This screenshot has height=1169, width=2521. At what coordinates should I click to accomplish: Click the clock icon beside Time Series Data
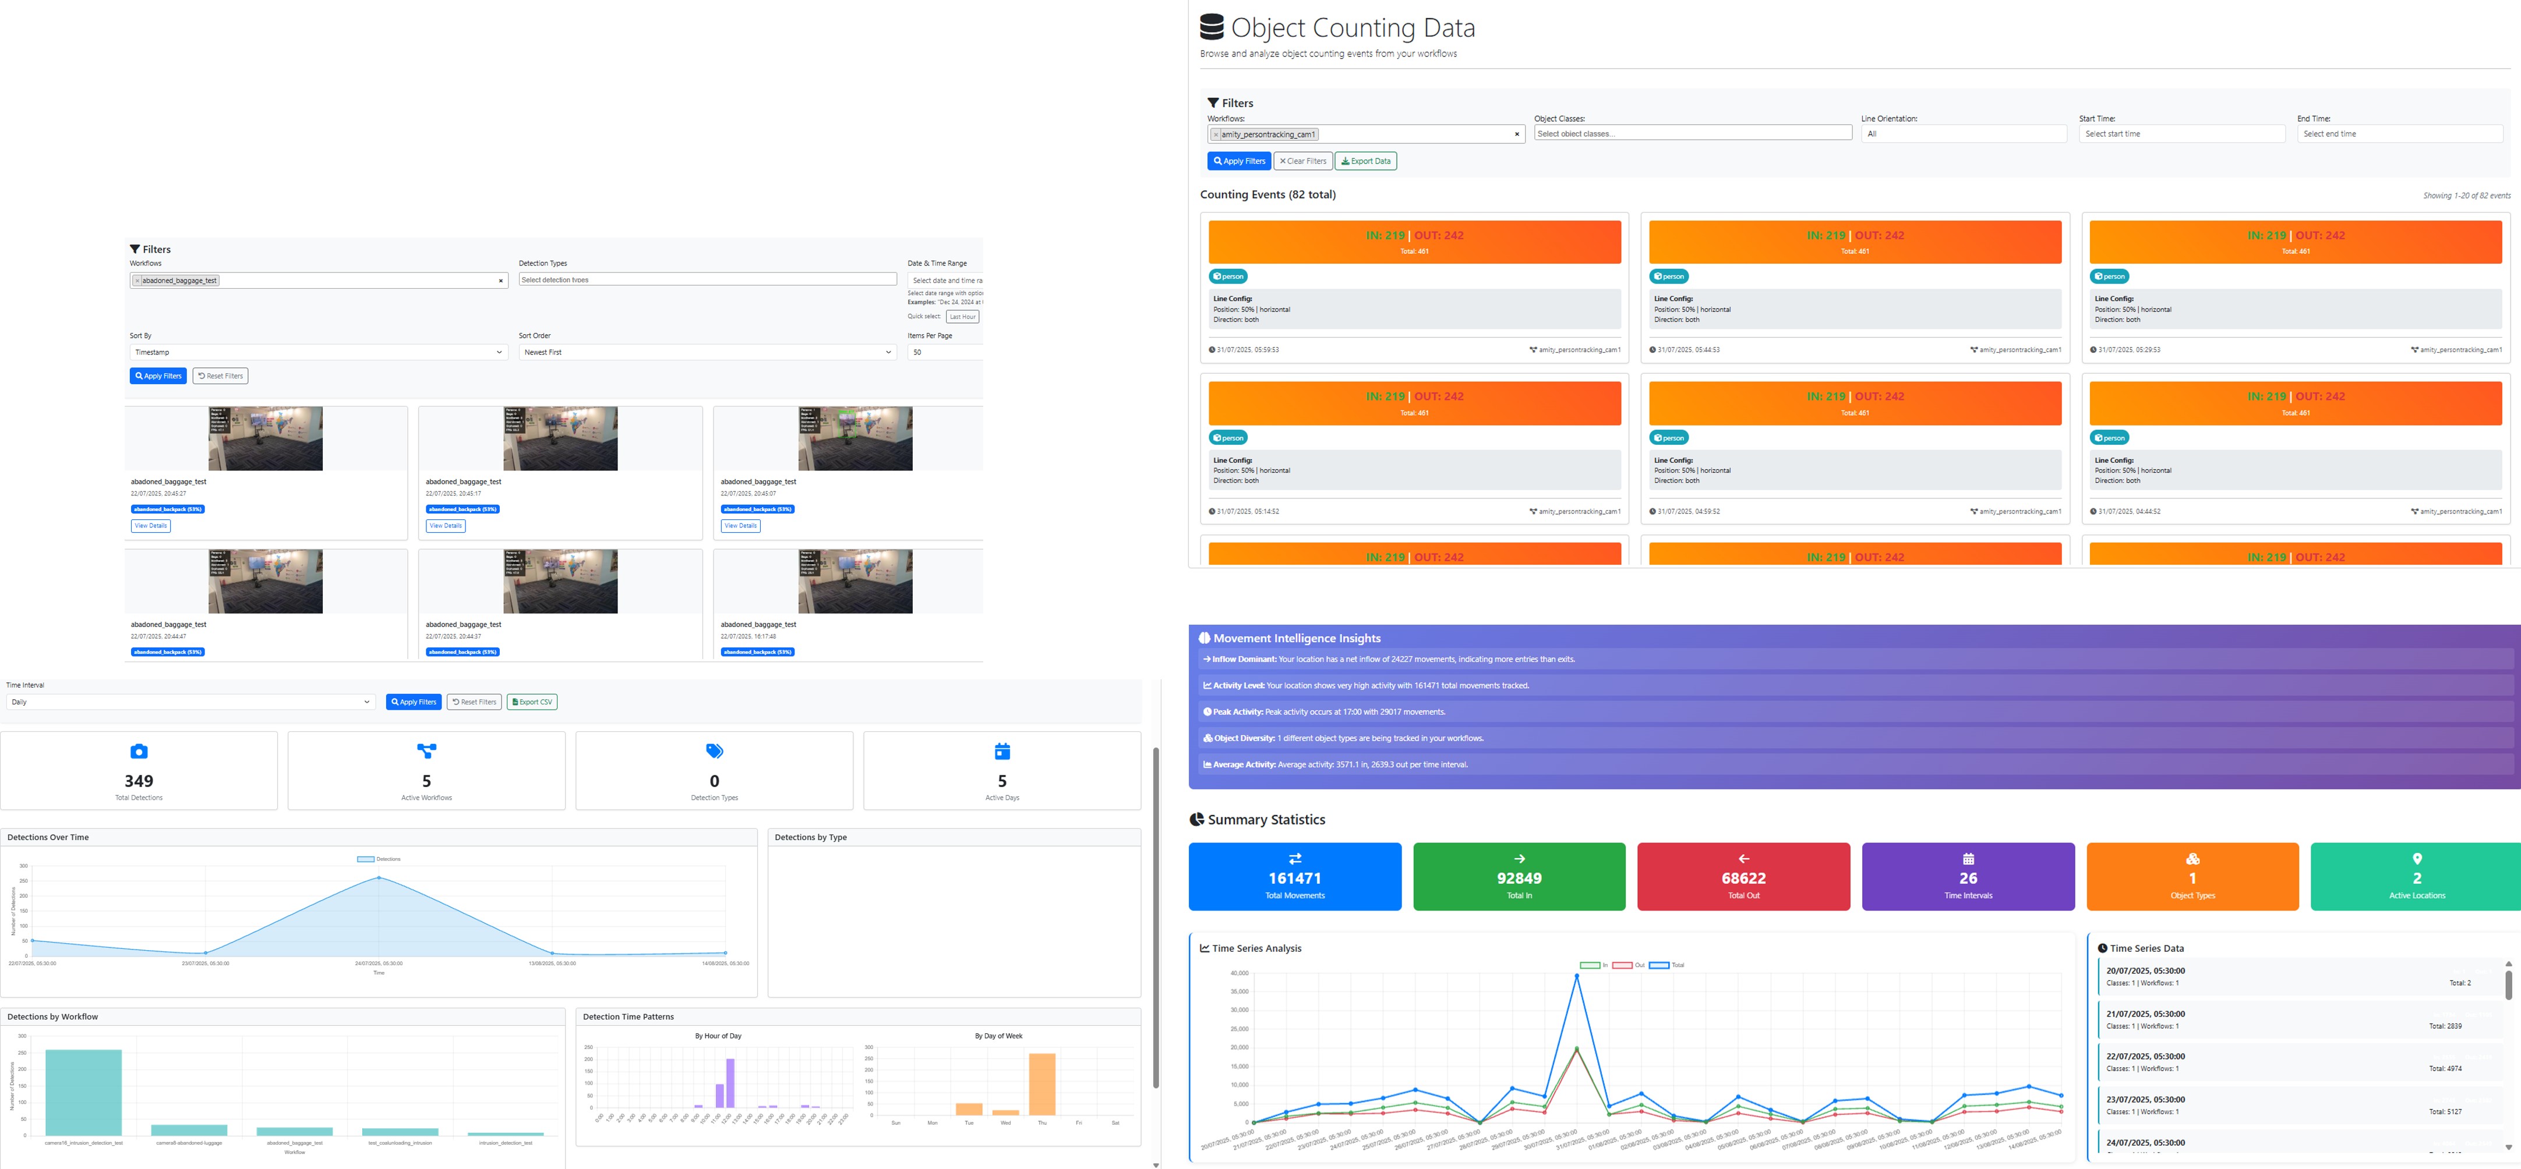(x=2104, y=948)
